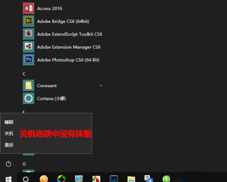Open the orange WiFi taskbar app
Viewport: 227px width, 182px height.
click(44, 179)
